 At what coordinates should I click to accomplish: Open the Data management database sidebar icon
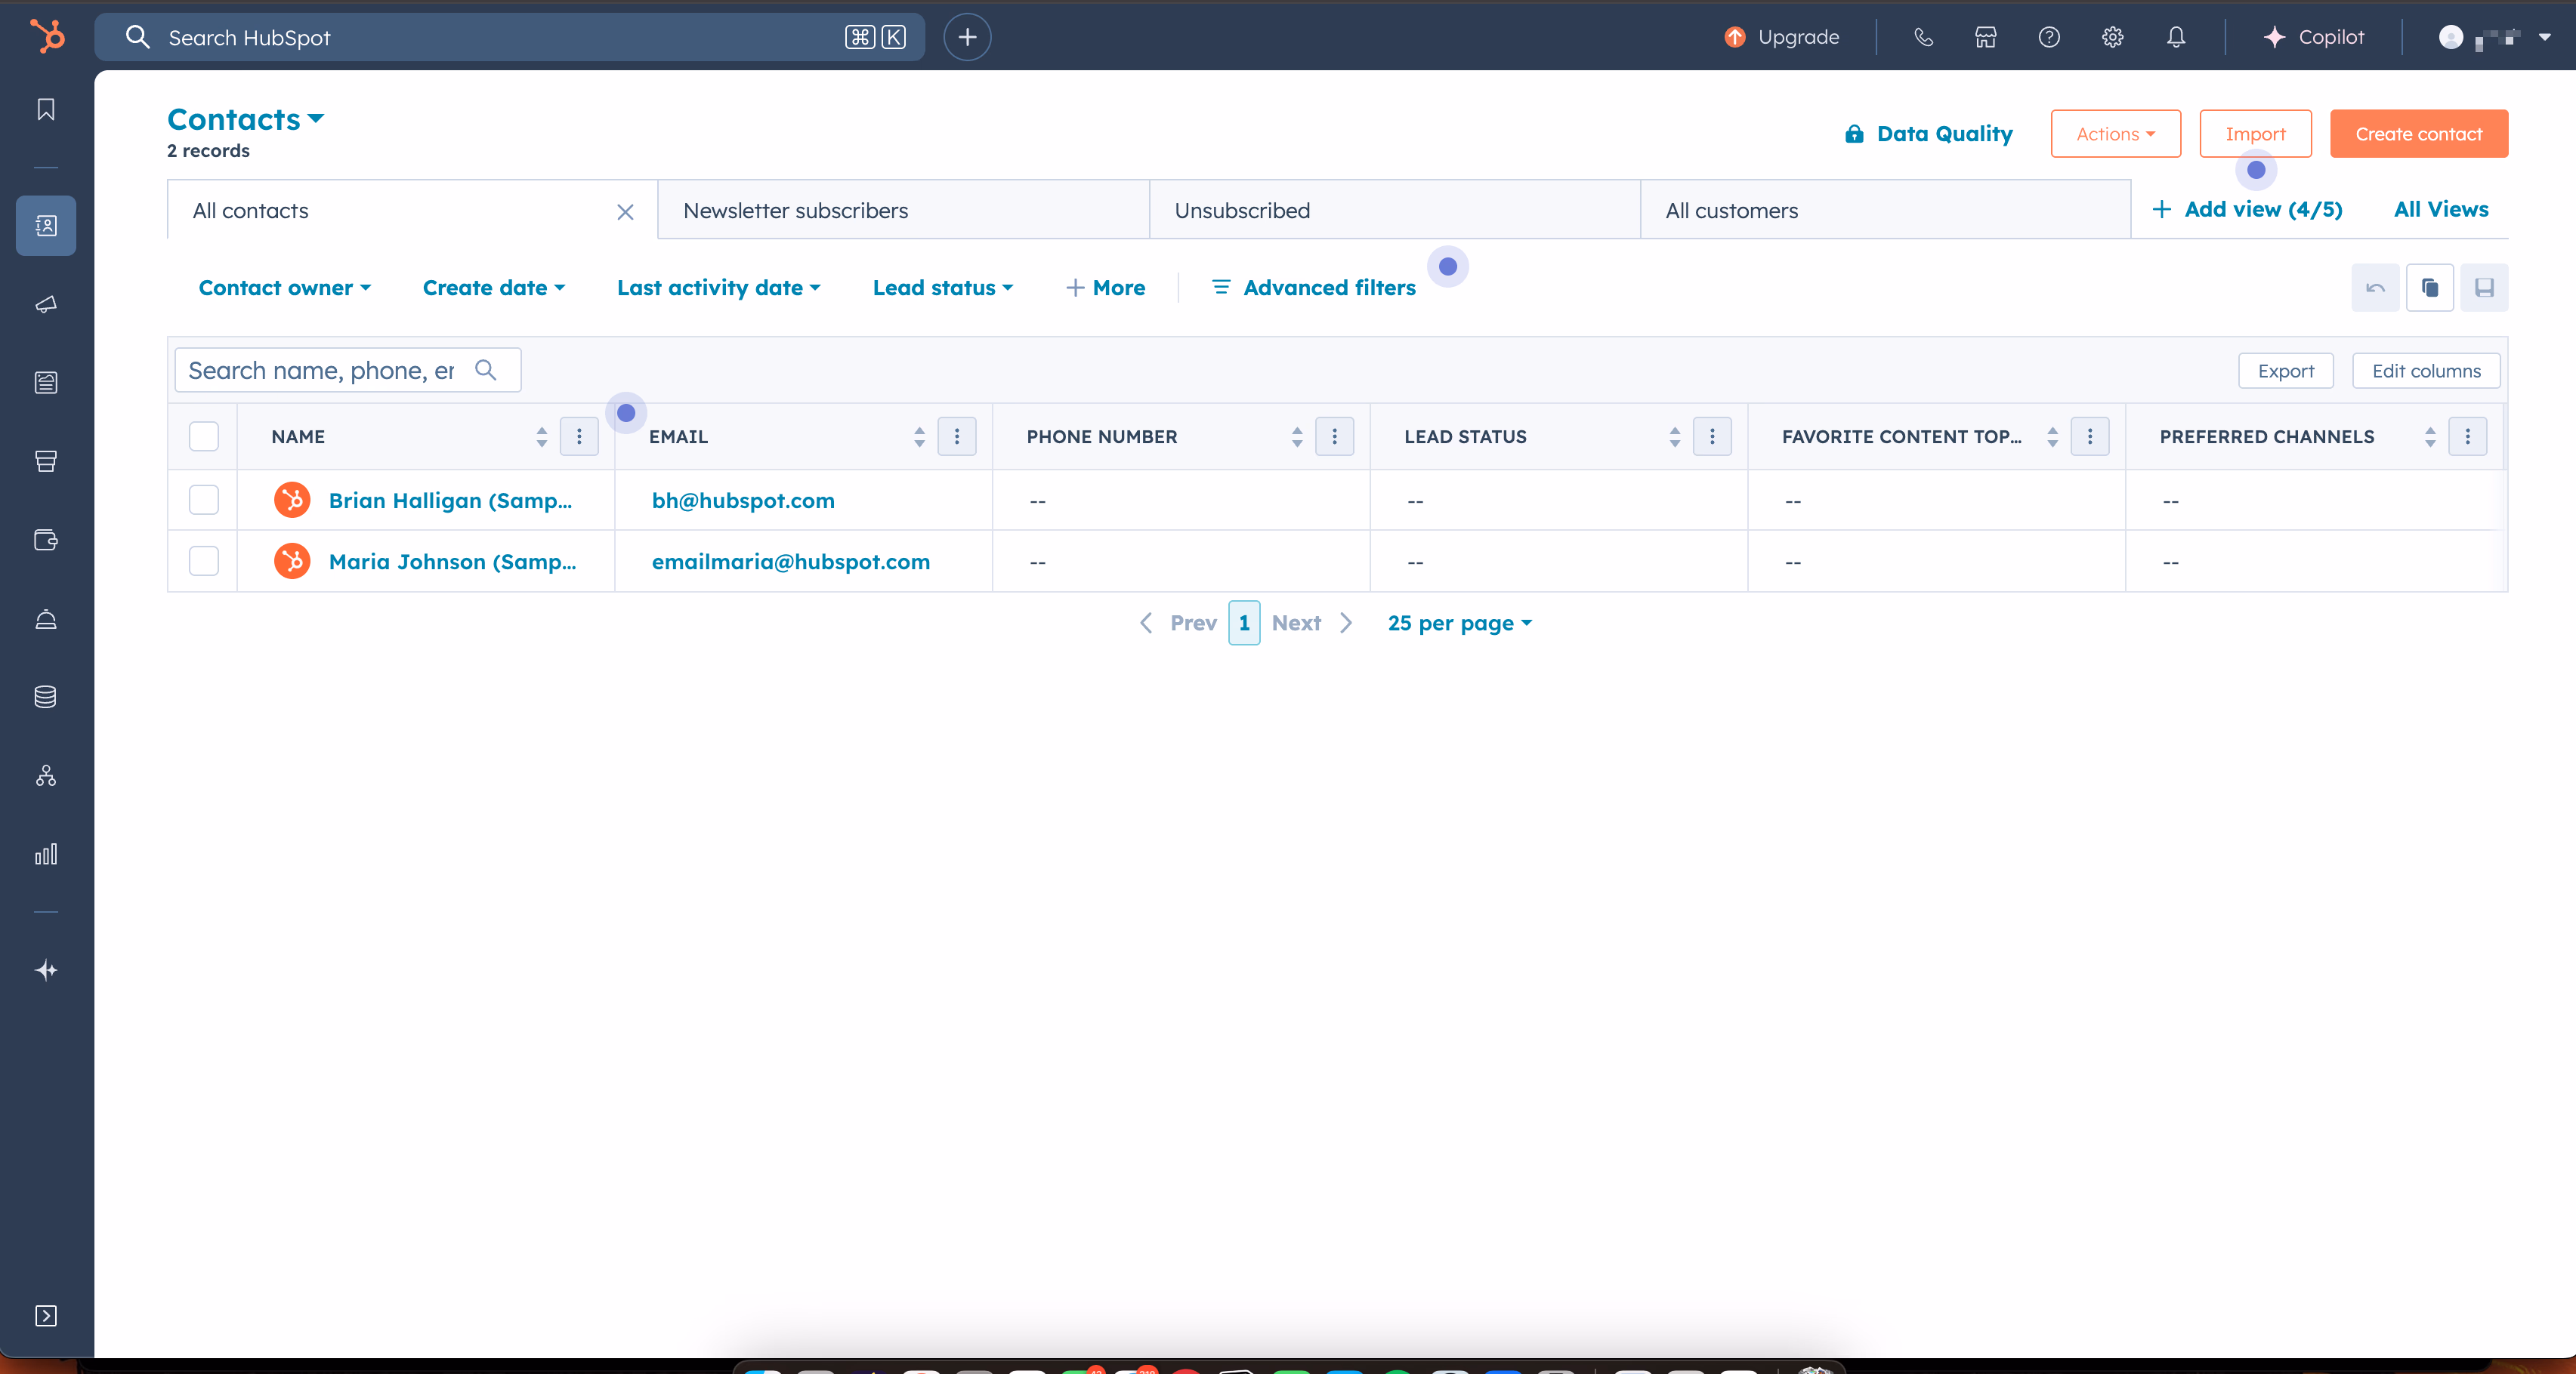point(46,697)
